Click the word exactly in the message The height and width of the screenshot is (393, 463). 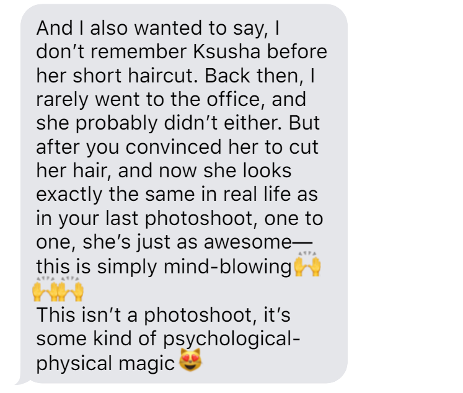click(x=69, y=195)
